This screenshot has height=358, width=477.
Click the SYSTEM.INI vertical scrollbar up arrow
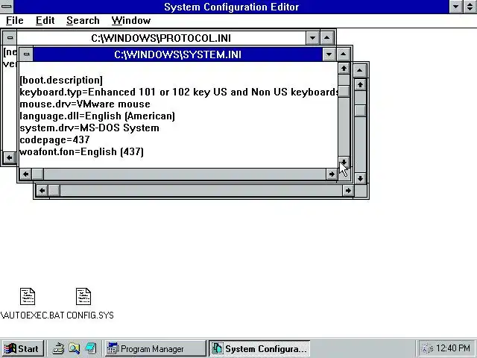click(x=344, y=68)
